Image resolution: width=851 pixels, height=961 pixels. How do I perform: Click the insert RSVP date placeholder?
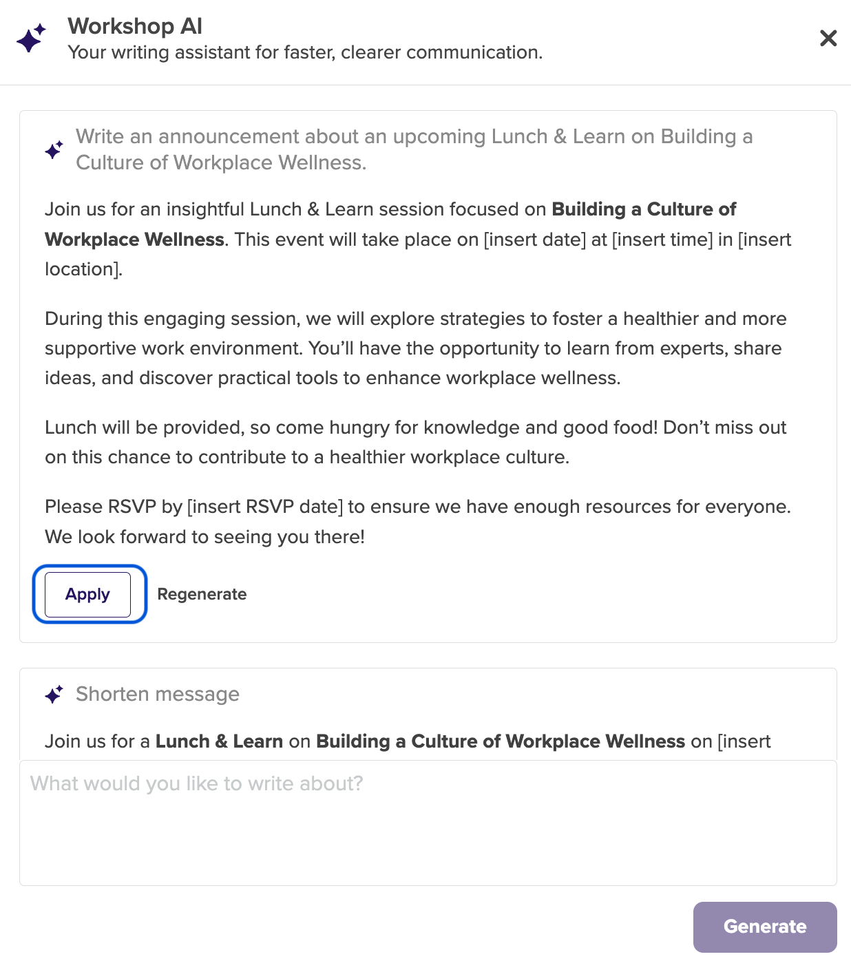(266, 506)
